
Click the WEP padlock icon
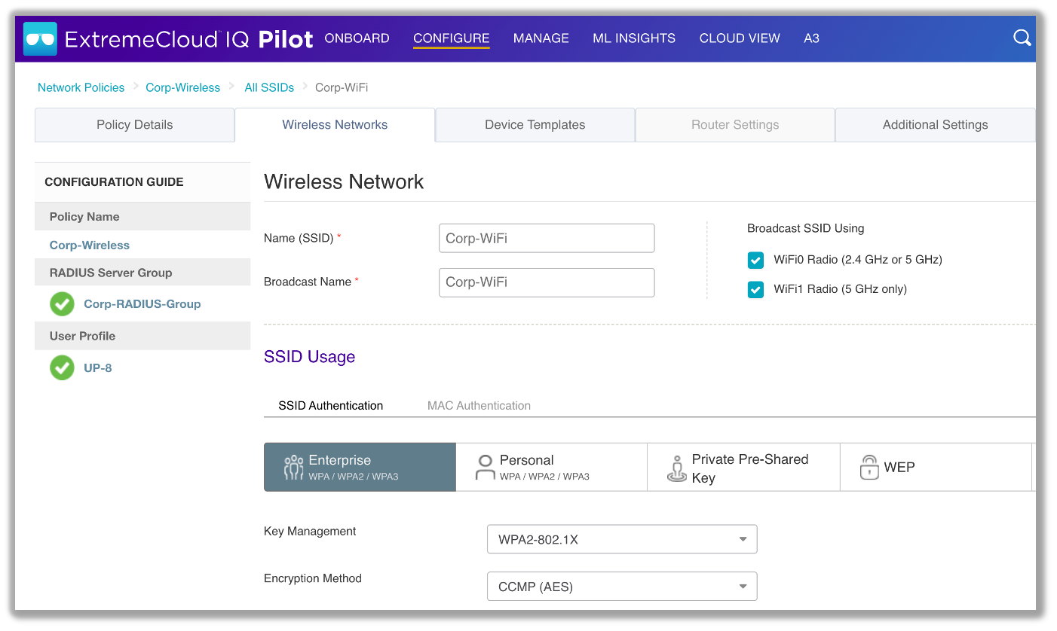pos(869,467)
